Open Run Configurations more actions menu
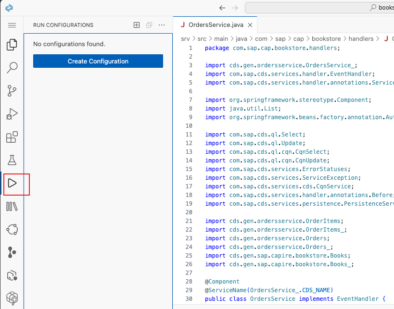Viewport: 394px width, 309px height. tap(162, 25)
